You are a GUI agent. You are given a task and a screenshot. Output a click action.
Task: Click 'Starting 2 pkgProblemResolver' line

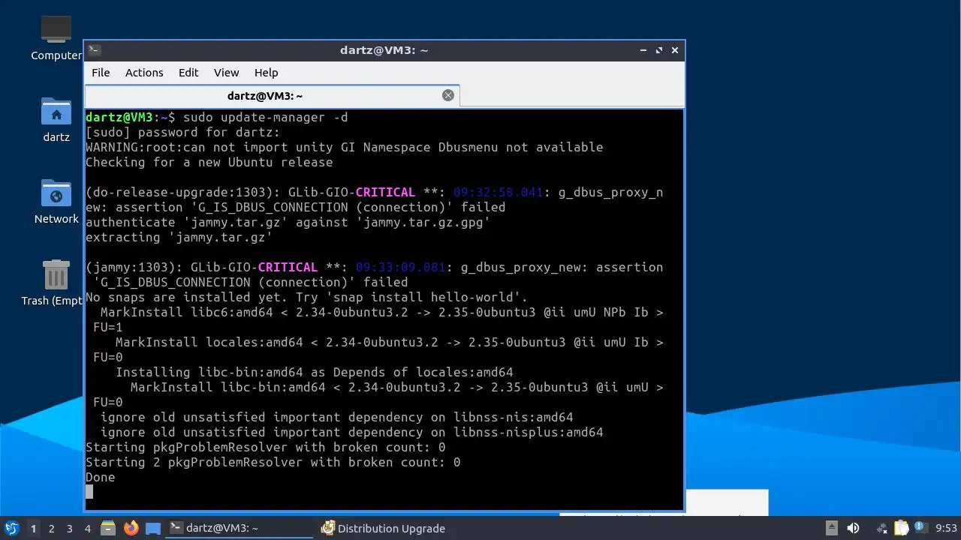[273, 463]
